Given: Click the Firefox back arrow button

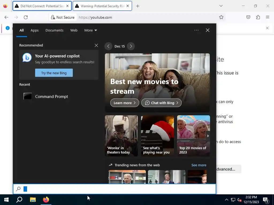Looking at the screenshot, I should [6, 17].
